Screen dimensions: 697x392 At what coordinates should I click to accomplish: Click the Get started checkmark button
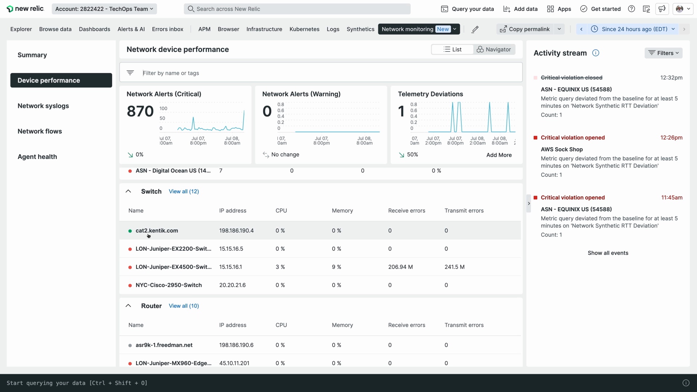600,9
